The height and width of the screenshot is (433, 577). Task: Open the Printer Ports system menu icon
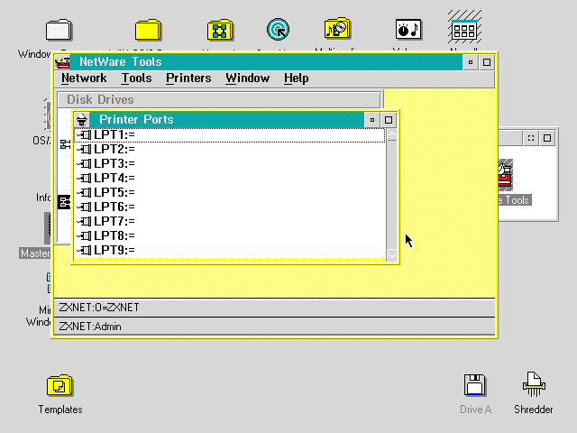(82, 120)
